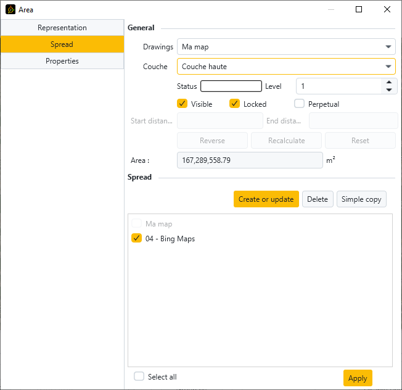Screen dimensions: 402x390
Task: Open the Couche dropdown list
Action: [388, 67]
